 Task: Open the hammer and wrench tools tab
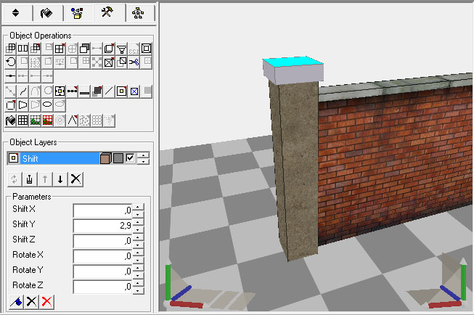[107, 12]
